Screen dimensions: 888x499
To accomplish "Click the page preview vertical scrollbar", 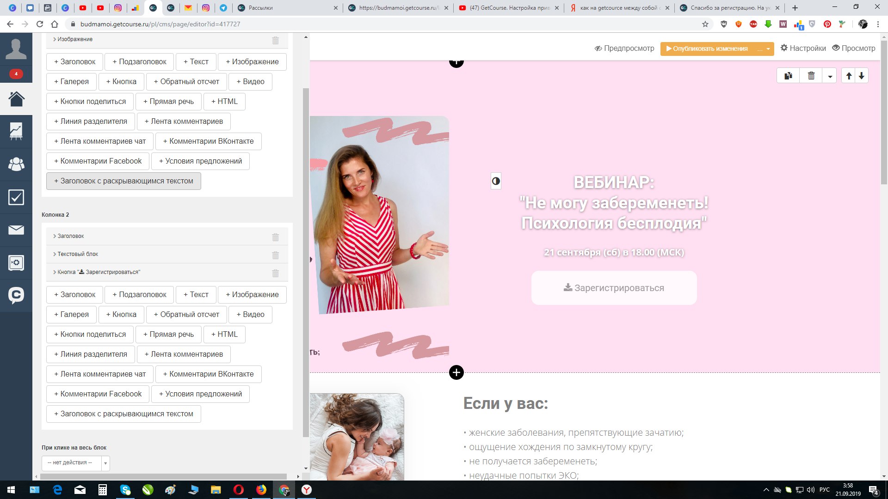I will click(884, 112).
